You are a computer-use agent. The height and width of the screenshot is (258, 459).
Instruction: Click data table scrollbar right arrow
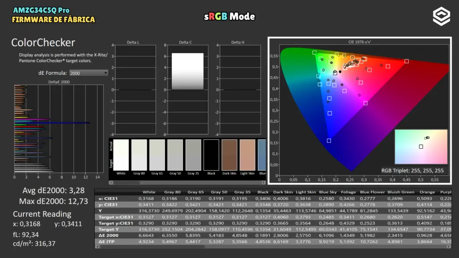449,247
